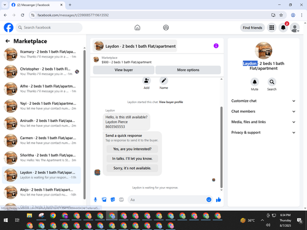Click the back arrow beside Marketplace

pyautogui.click(x=7, y=41)
